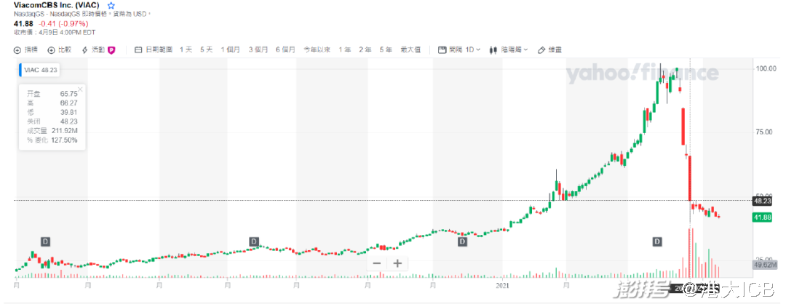Screen dimensions: 786x304
Task: Click the 100.00 price axis label
Action: pyautogui.click(x=764, y=68)
